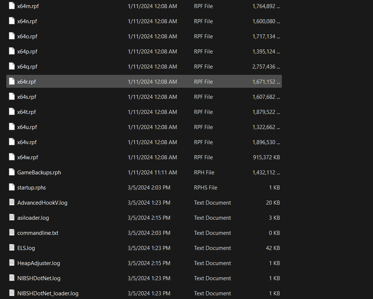Click the NIBSHDotNet.log document icon

pyautogui.click(x=12, y=278)
